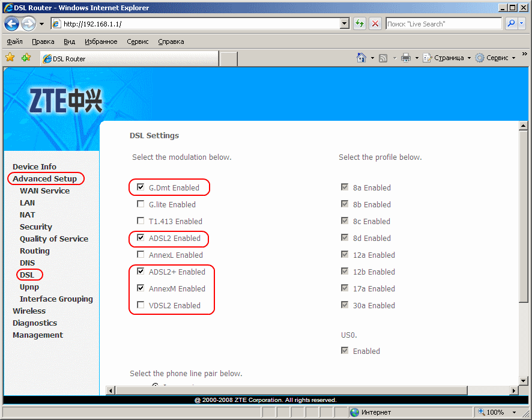The height and width of the screenshot is (420, 532).
Task: Open recent pages dropdown next to Forward
Action: click(42, 24)
